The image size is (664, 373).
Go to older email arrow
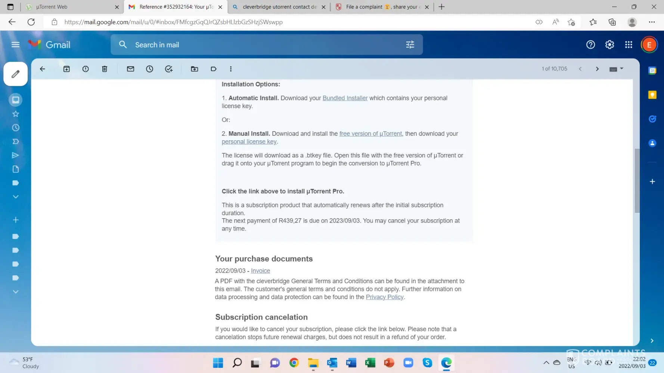597,69
